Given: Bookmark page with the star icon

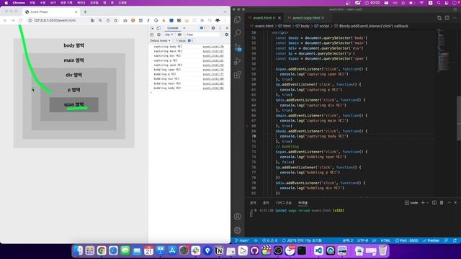Looking at the screenshot, I should (x=115, y=20).
